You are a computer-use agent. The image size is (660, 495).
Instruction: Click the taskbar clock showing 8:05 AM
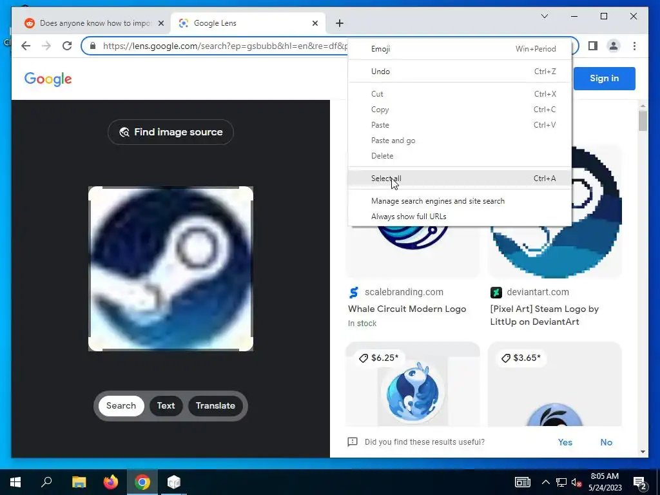[x=605, y=482]
